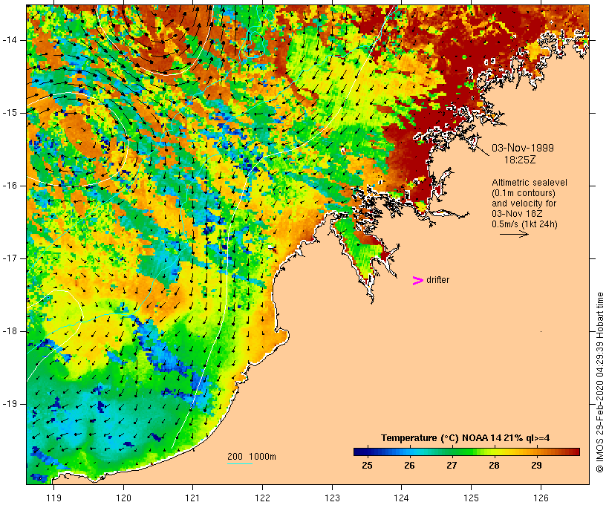Click the color bar value 27
The image size is (609, 505).
point(452,466)
